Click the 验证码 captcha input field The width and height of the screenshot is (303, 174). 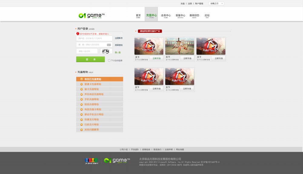tap(87, 51)
